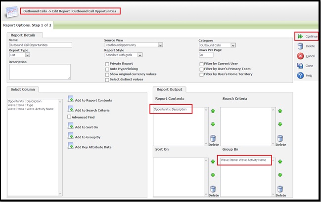Viewport: 321px width, 202px height.
Task: Move Report Contents item up with green arrow
Action: 213,111
